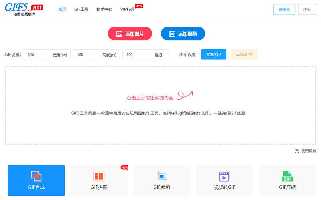This screenshot has width=321, height=200.
Task: Go to 新手中心 page
Action: (104, 9)
